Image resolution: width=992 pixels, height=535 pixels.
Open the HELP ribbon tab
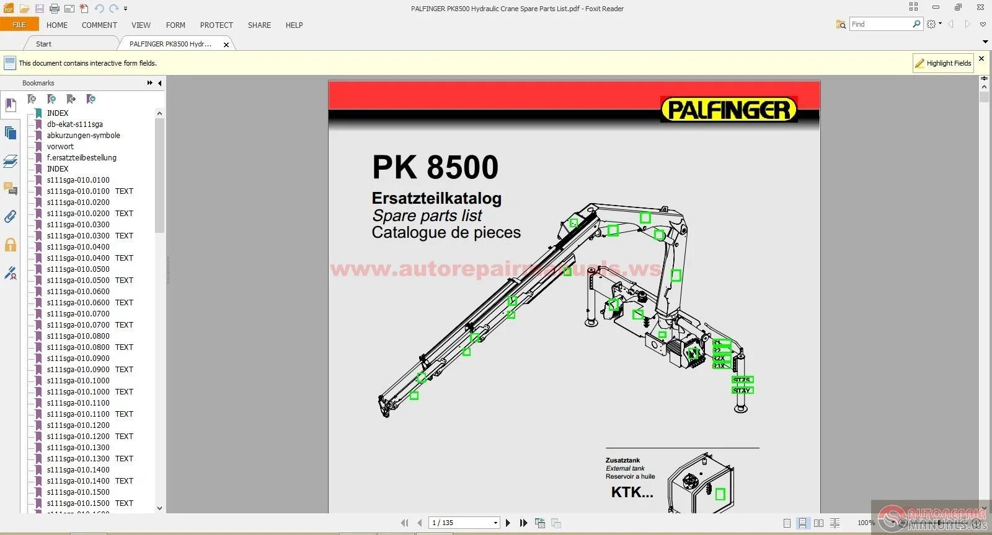point(294,25)
